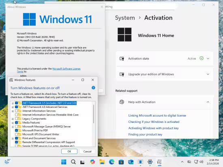Click the Windows Features title bar icon
Image resolution: width=223 pixels, height=167 pixels.
point(11,80)
